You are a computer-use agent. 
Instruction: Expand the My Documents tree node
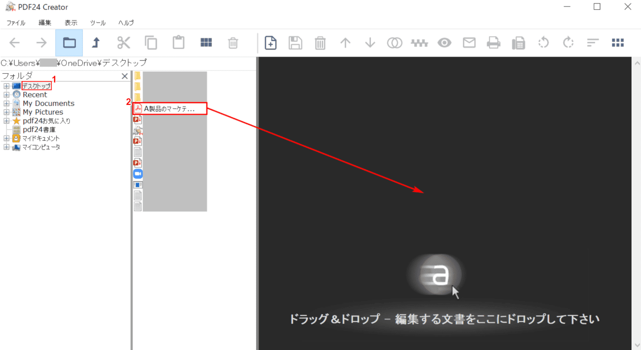[7, 103]
